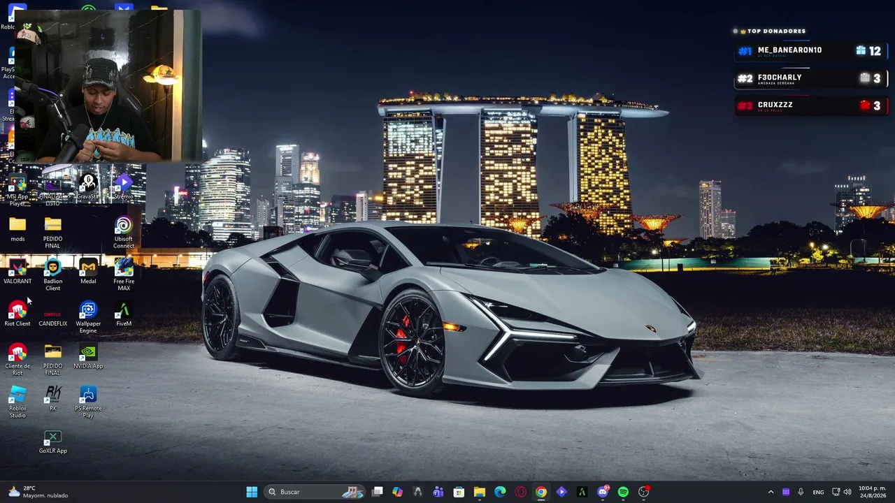This screenshot has height=503, width=895.
Task: Open the Stremio desktop shortcut
Action: point(124,187)
